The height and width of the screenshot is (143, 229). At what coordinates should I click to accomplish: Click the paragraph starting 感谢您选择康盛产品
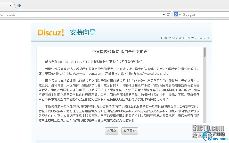coord(119,71)
